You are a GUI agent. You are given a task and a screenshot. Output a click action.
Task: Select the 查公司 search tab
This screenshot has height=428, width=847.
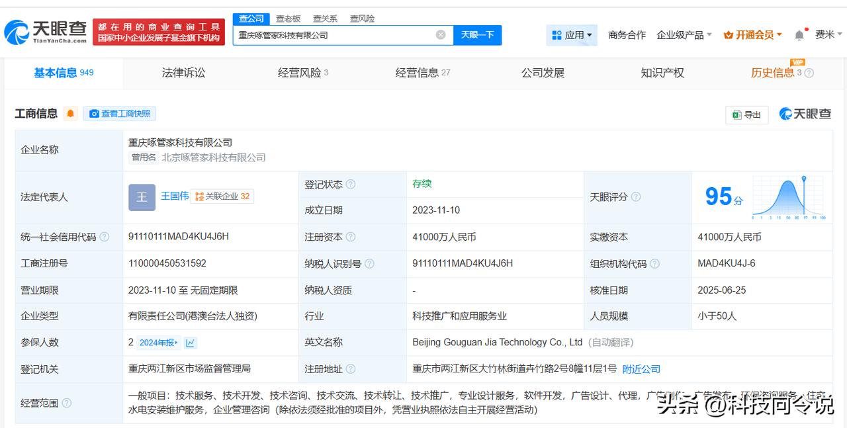tap(251, 19)
